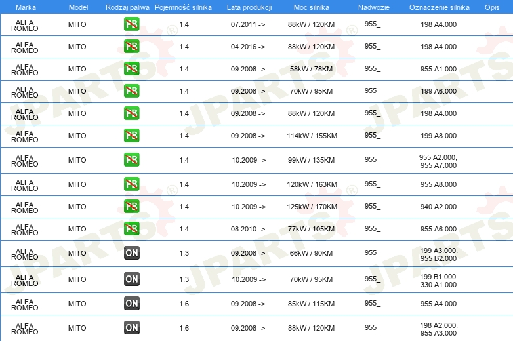
Task: Select the petrol icon for the 58kW / 78KM engine
Action: pos(131,69)
